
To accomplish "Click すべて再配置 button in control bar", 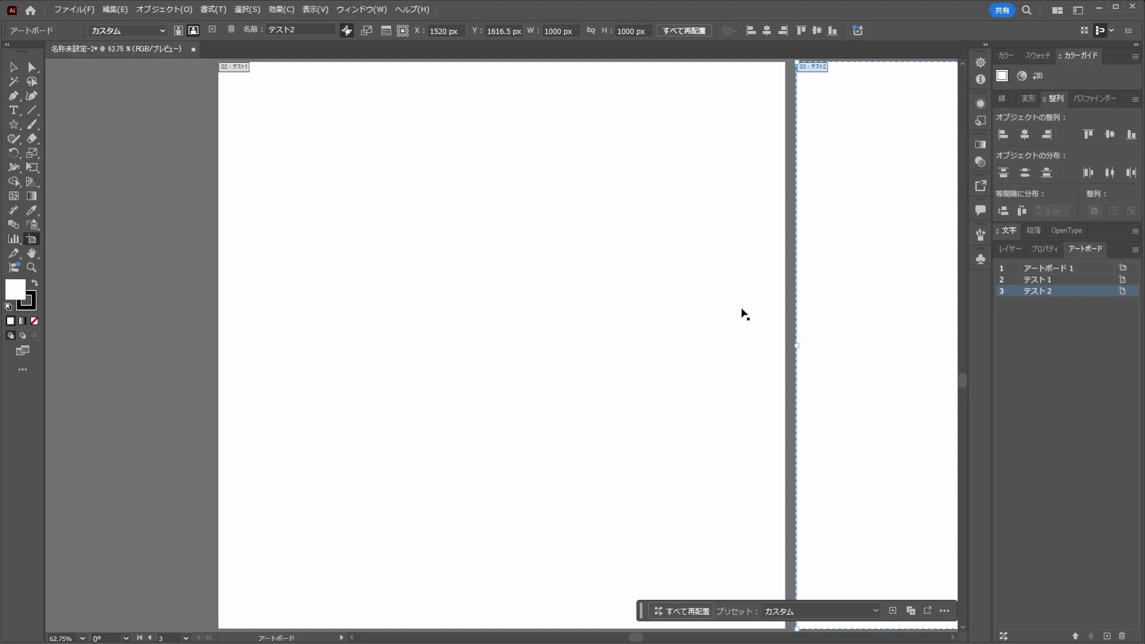I will coord(684,30).
